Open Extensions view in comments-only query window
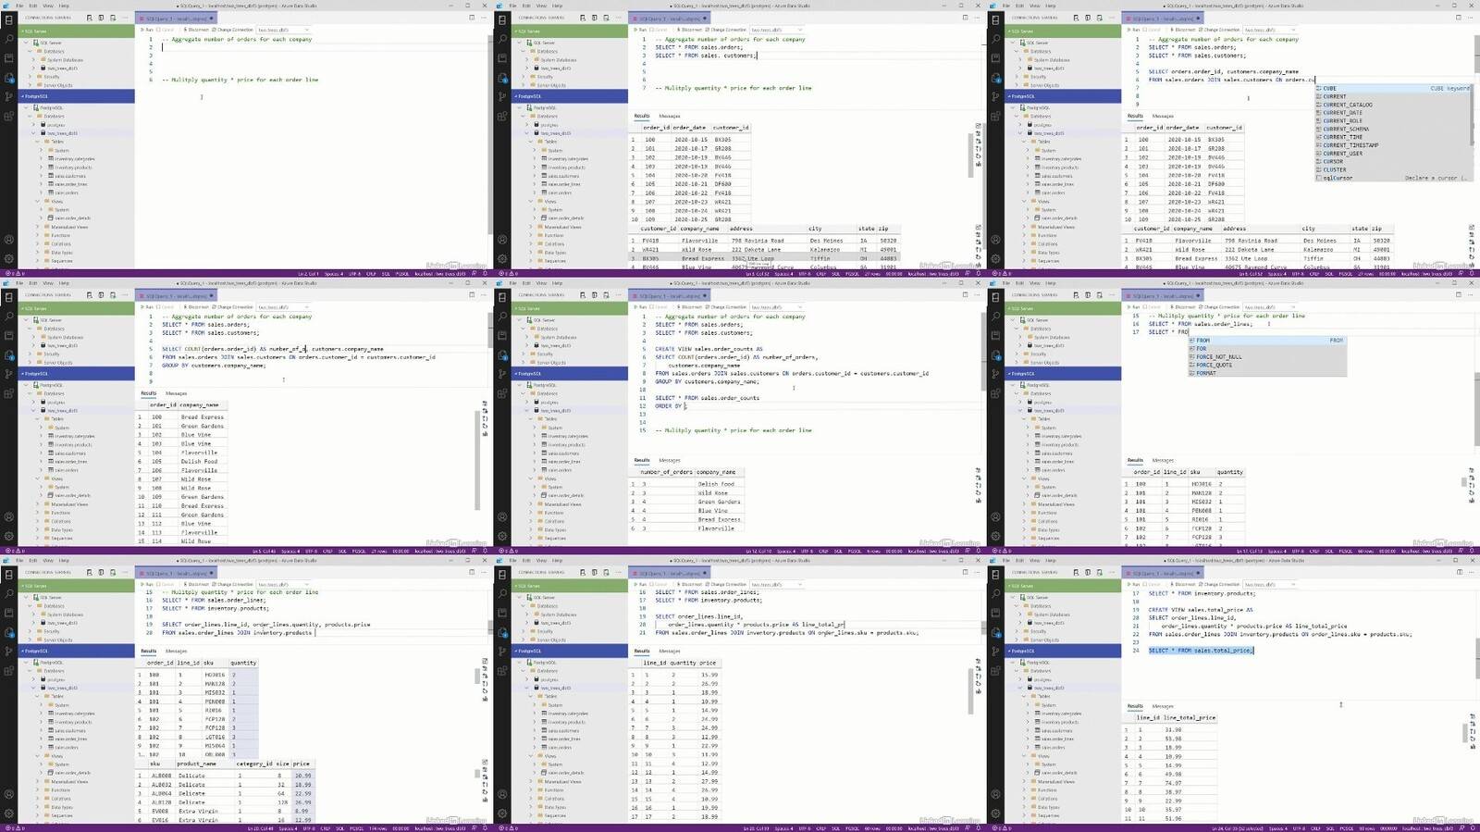The width and height of the screenshot is (1480, 832). coord(9,114)
